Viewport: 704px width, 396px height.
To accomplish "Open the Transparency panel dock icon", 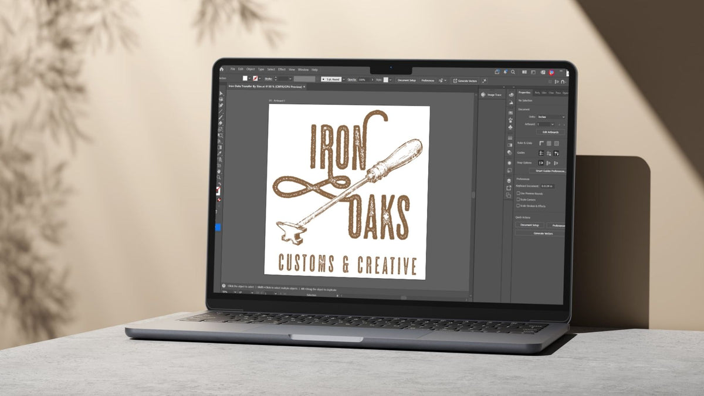I will click(509, 153).
